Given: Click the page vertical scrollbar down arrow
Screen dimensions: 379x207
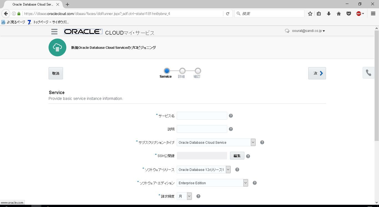Looking at the screenshot, I should pyautogui.click(x=377, y=202).
